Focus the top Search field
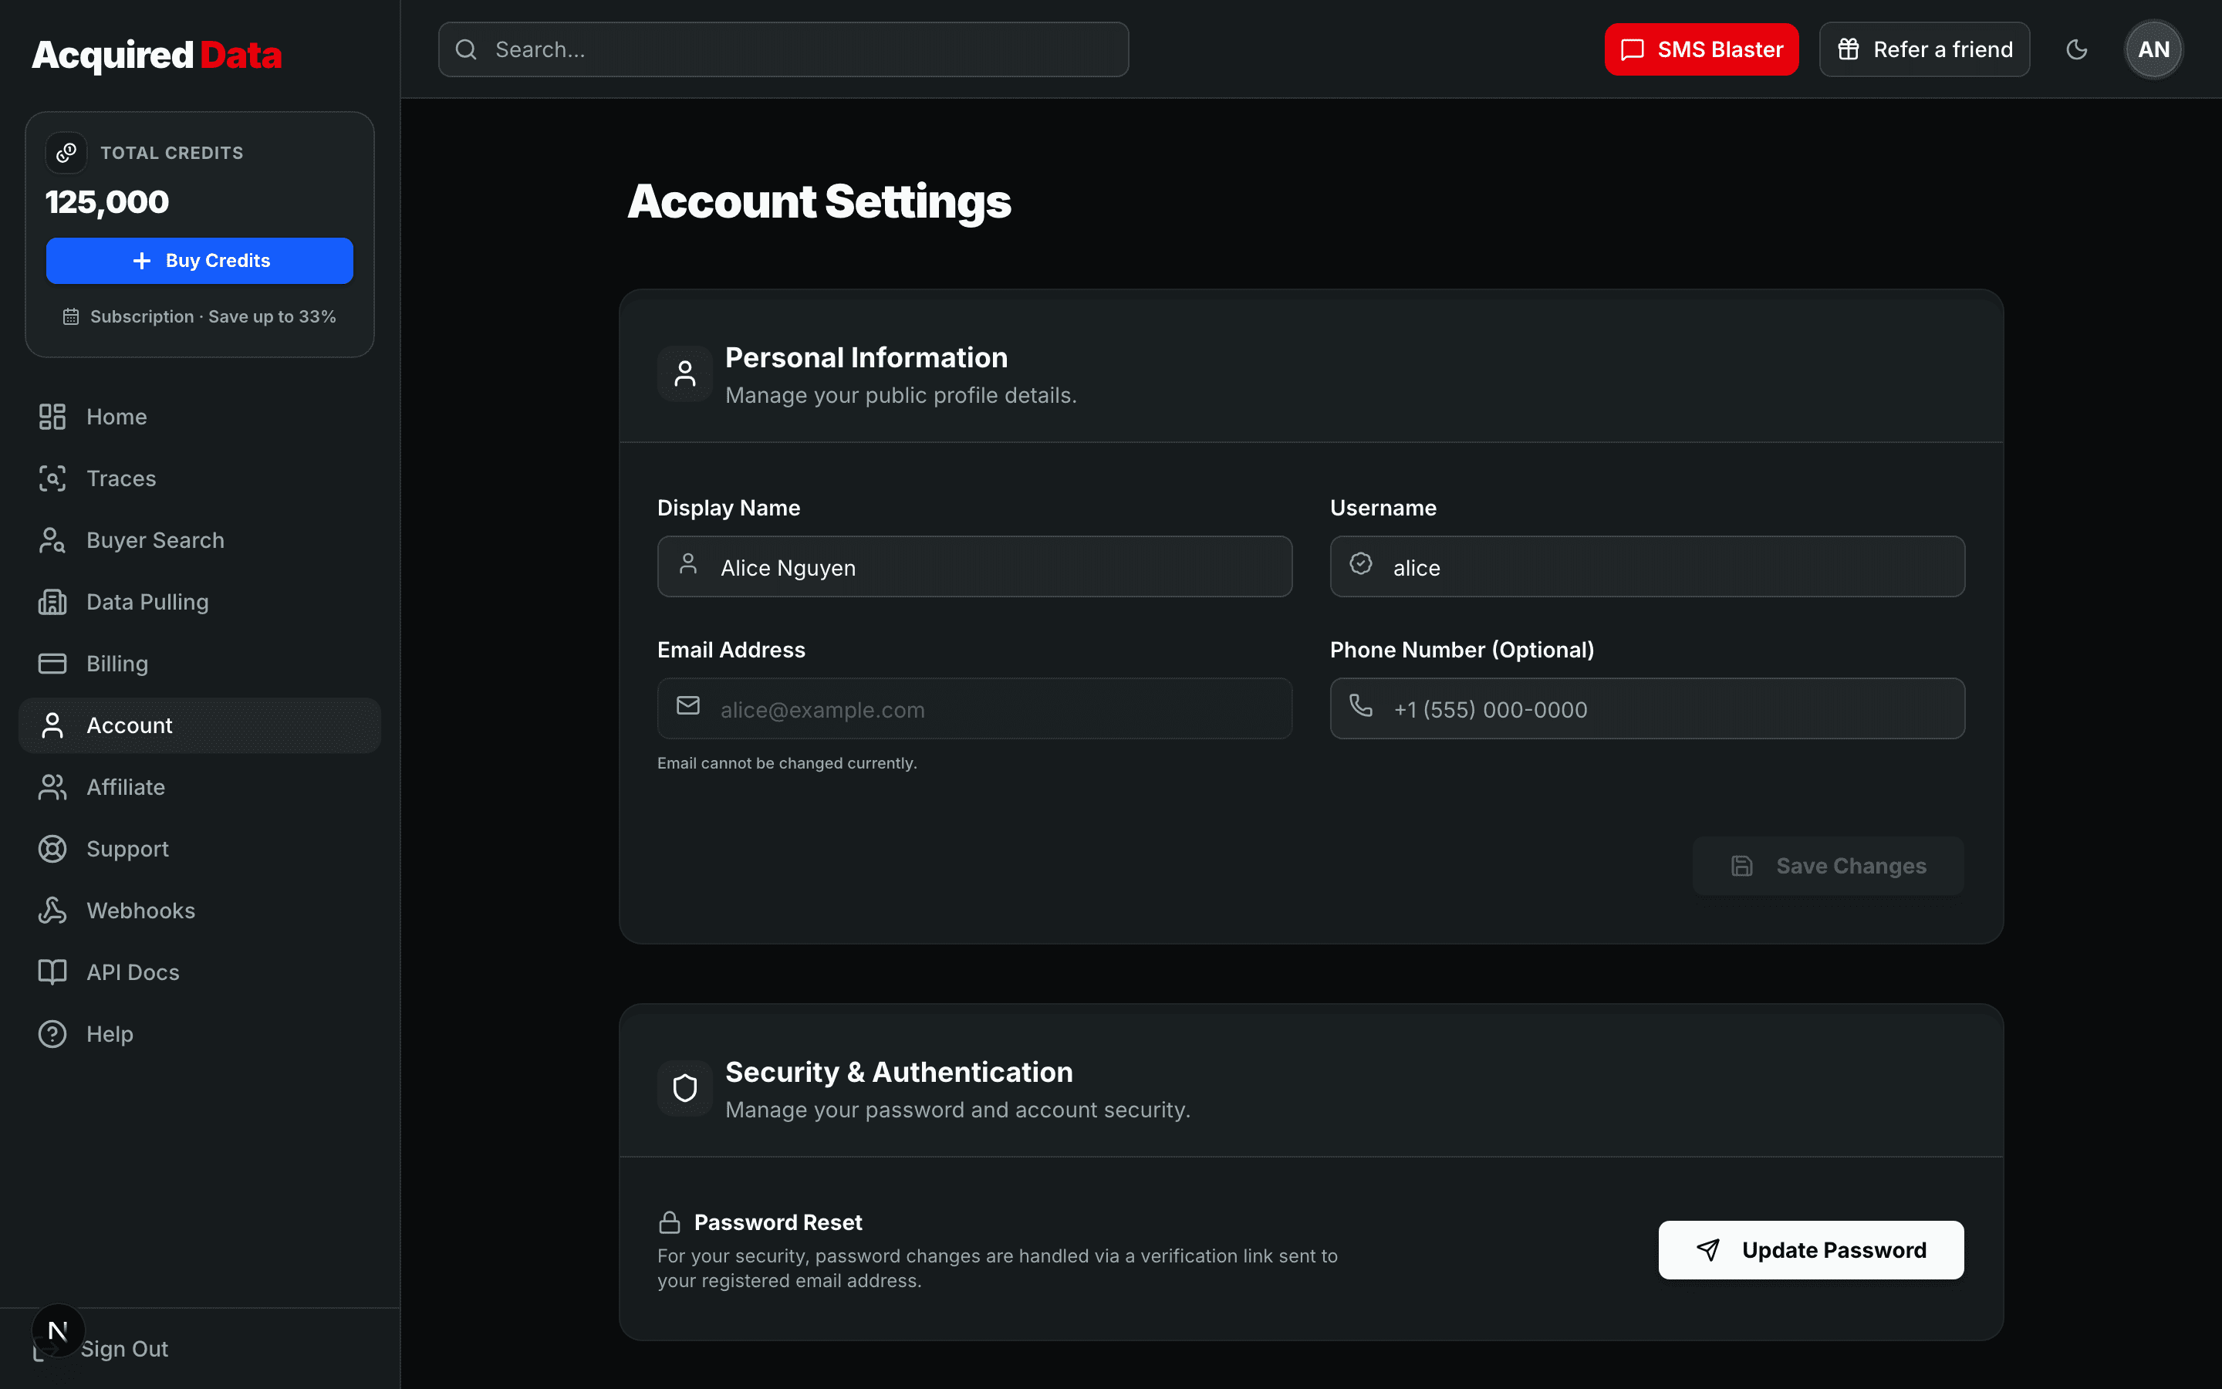The image size is (2222, 1389). tap(783, 49)
